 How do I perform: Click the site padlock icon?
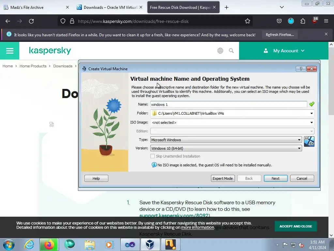pos(72,21)
